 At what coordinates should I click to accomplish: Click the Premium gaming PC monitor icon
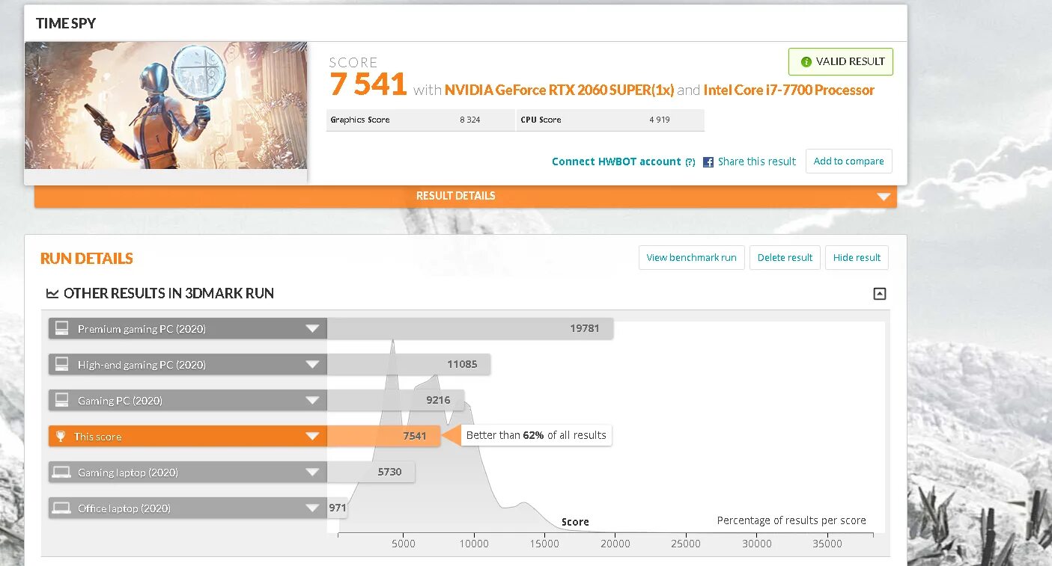coord(61,328)
